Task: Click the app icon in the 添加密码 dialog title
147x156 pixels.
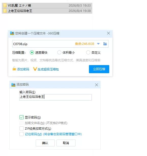Action: click(13, 85)
